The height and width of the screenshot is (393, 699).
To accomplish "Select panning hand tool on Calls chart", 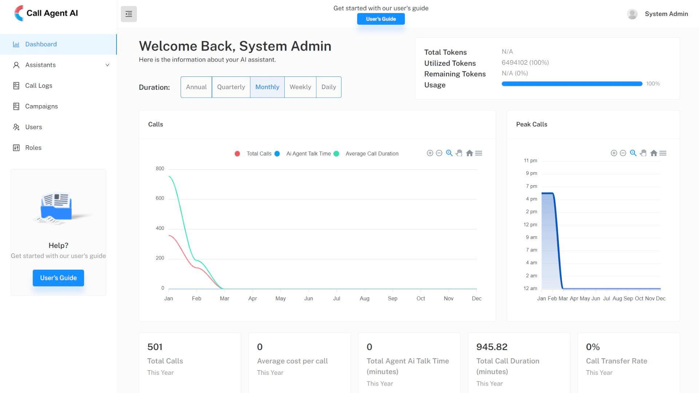I will pyautogui.click(x=459, y=153).
